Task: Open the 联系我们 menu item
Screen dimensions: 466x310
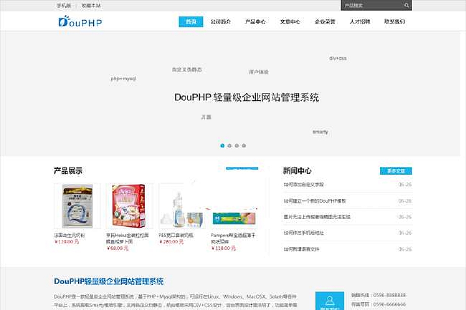Action: (395, 22)
